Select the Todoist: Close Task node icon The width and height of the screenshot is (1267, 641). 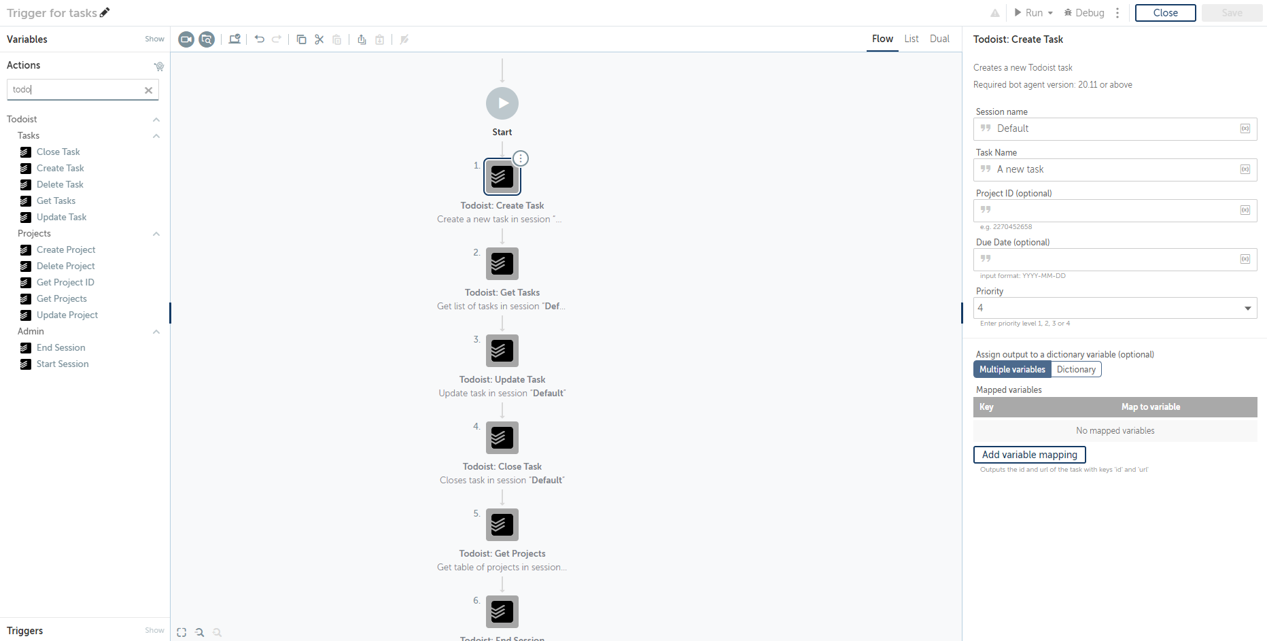point(502,438)
